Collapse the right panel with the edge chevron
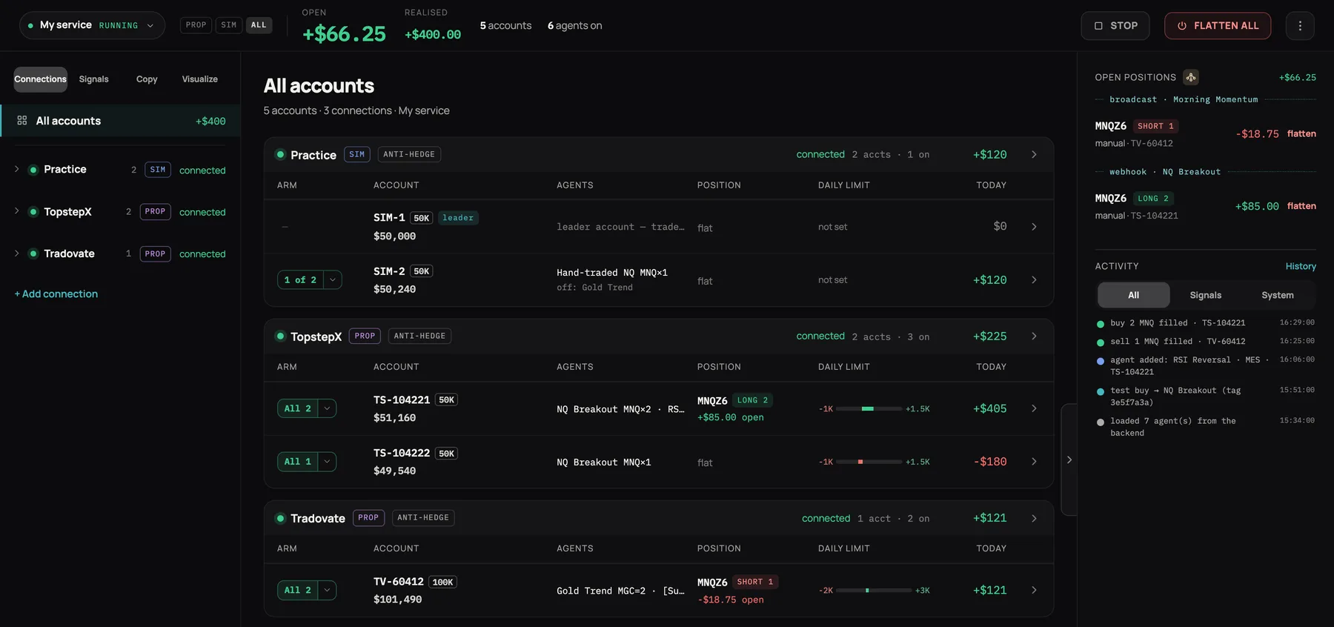Screen dimensions: 1334x627 [1069, 460]
